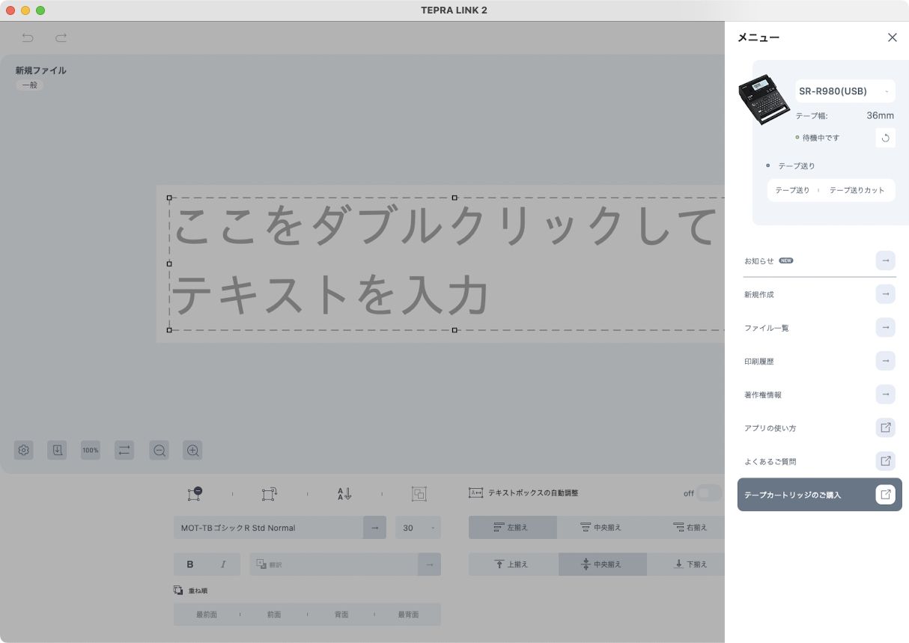Select the export/save label icon
This screenshot has height=643, width=909.
coord(57,450)
